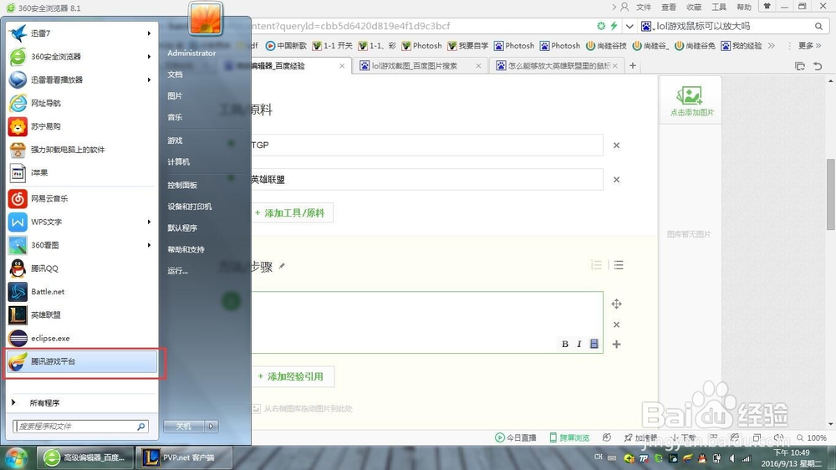Viewport: 836px width, 470px height.
Task: Click the 关机 shutdown button
Action: coord(185,427)
